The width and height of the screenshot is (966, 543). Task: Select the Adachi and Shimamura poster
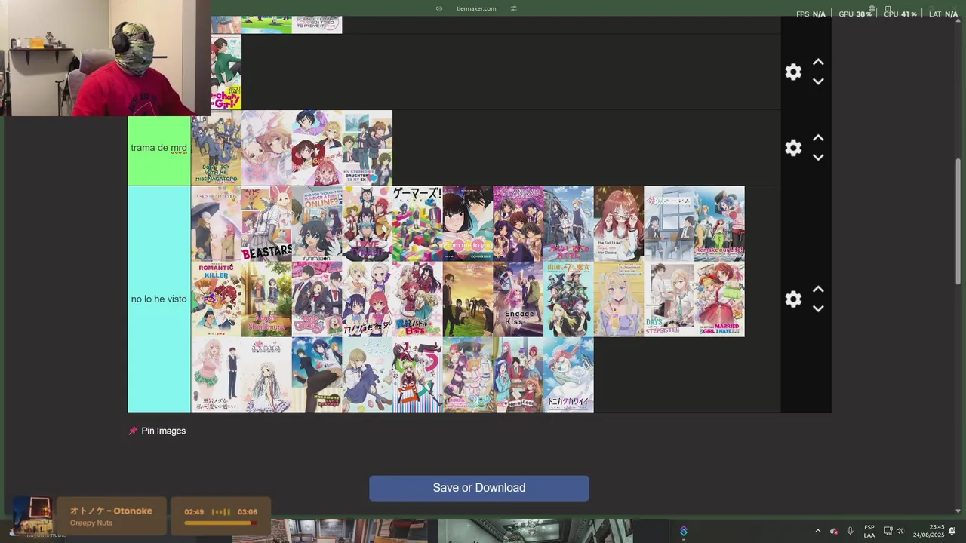tap(266, 299)
